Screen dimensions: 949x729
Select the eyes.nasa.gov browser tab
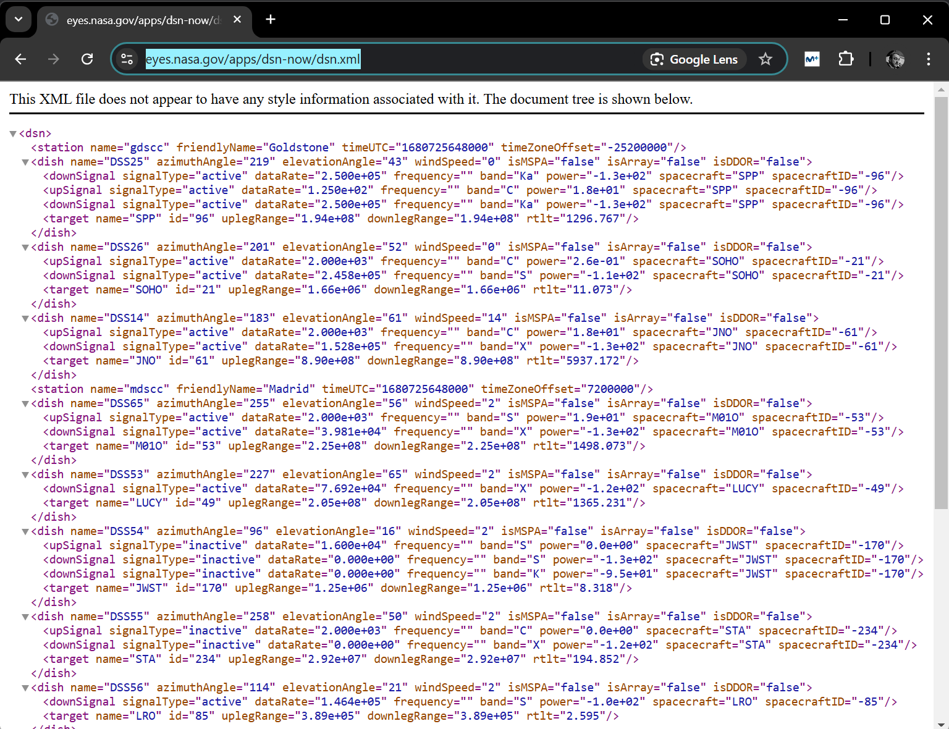point(142,20)
